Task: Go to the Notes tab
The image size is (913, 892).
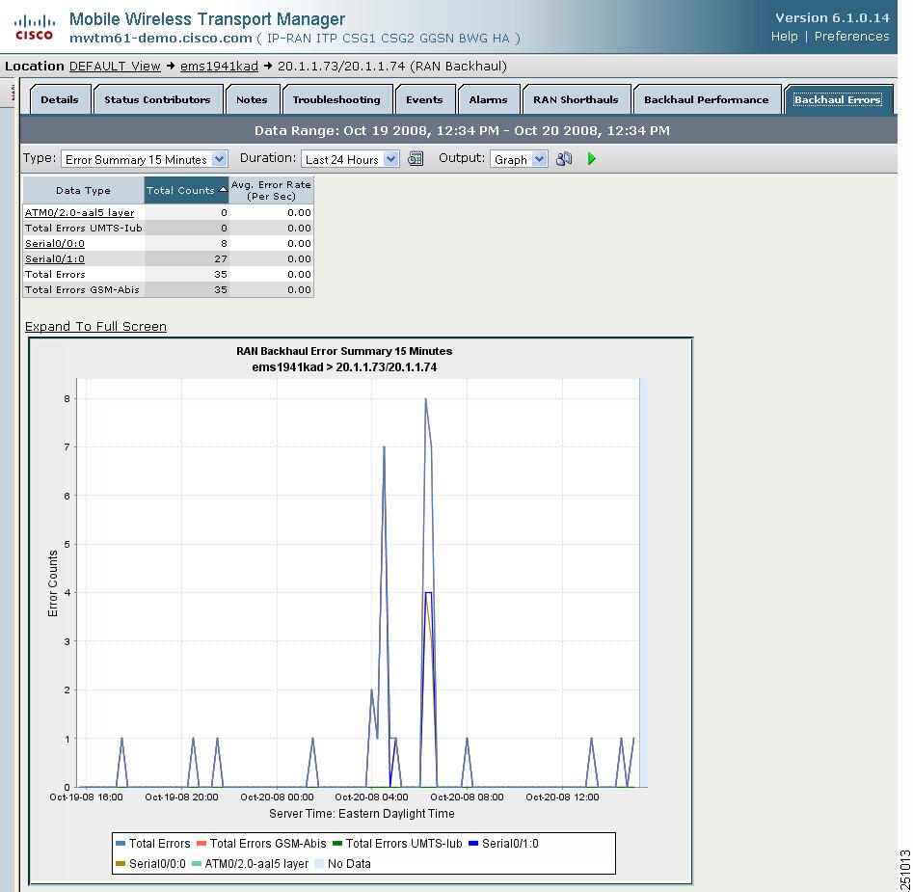Action: [x=253, y=99]
